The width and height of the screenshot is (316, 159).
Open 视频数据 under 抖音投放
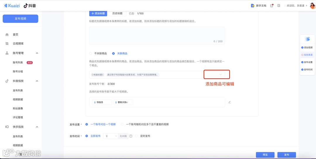click(18, 100)
